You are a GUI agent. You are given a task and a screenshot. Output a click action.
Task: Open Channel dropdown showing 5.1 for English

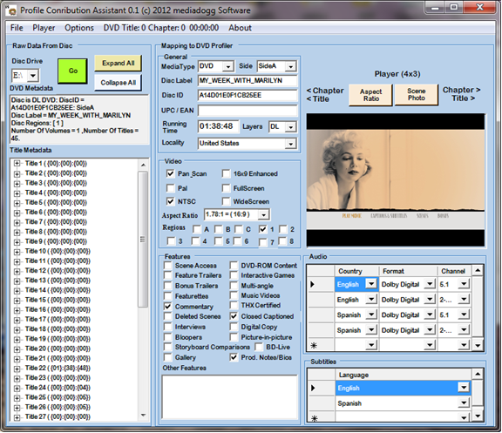click(464, 284)
